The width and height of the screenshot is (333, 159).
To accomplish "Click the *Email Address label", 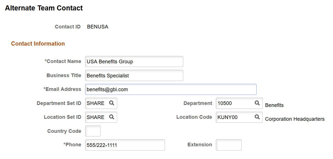I will (62, 89).
